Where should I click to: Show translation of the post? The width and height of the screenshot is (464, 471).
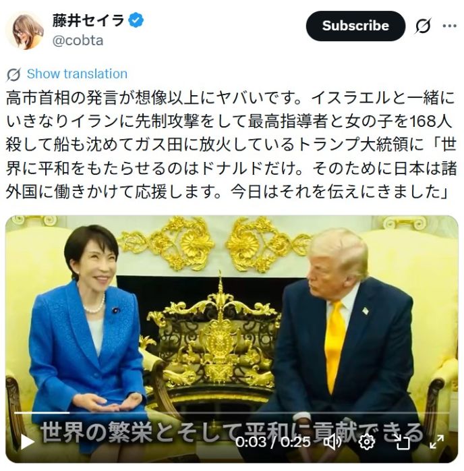pyautogui.click(x=77, y=74)
